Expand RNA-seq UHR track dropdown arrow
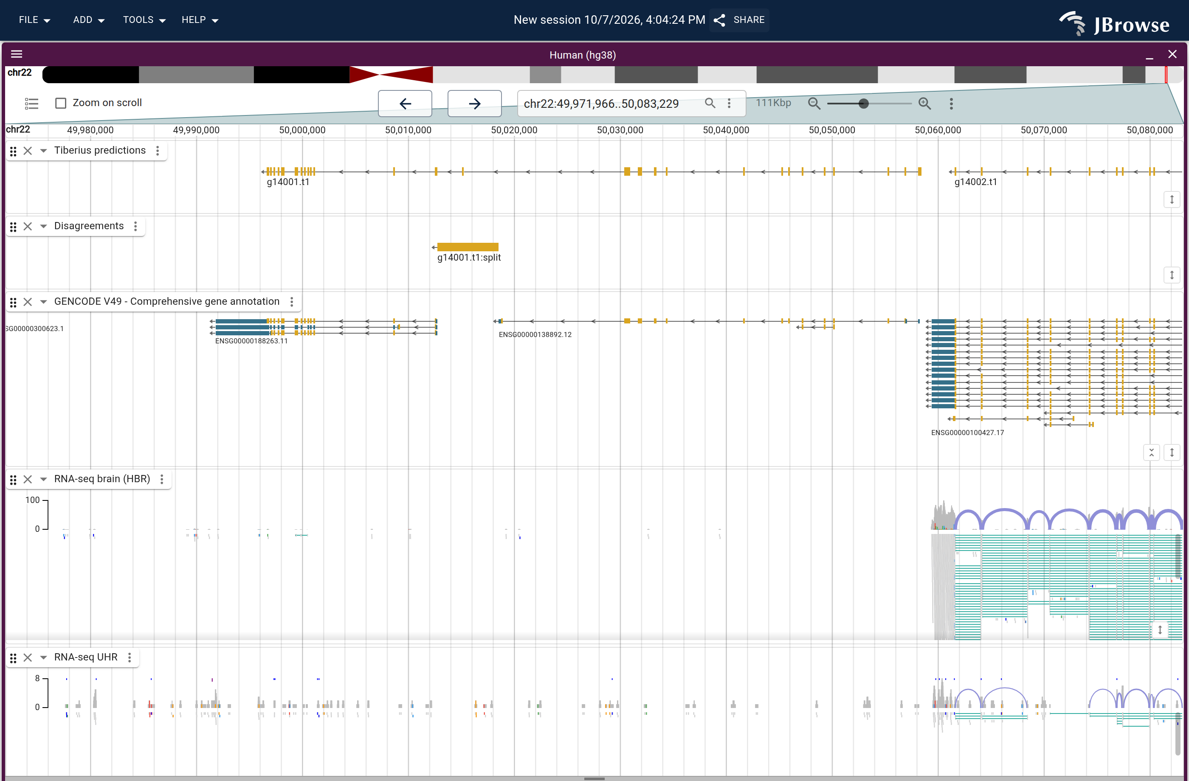This screenshot has width=1189, height=781. click(x=43, y=657)
